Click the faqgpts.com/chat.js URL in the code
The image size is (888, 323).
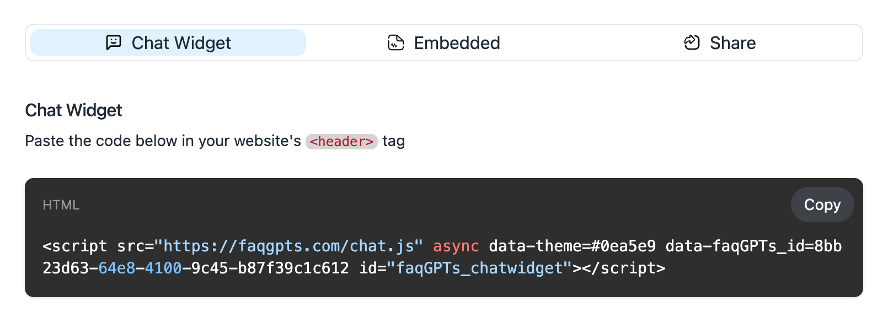click(x=288, y=246)
